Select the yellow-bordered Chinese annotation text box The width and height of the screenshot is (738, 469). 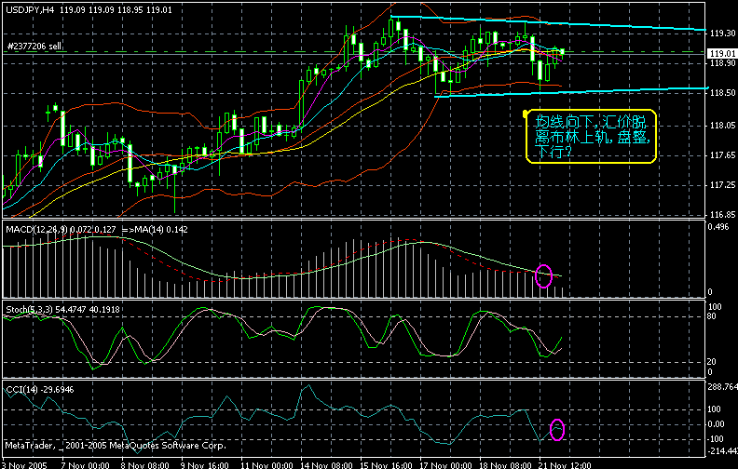point(591,137)
